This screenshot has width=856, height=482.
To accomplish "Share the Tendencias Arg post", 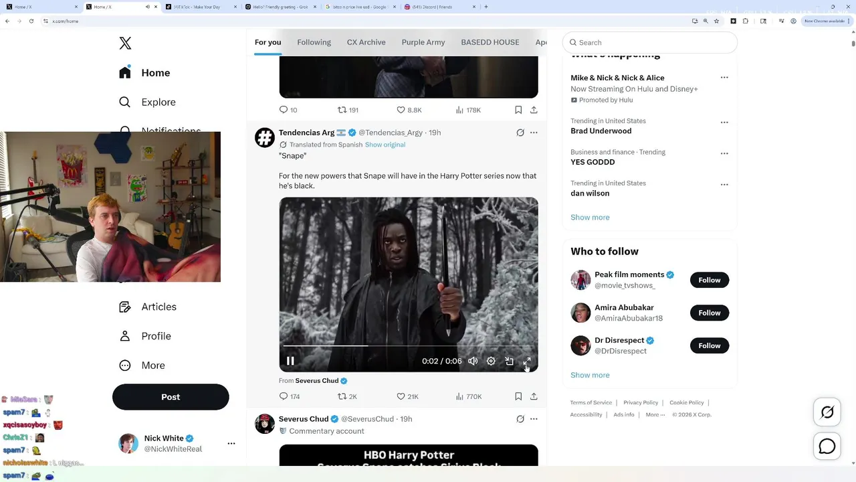I will pyautogui.click(x=534, y=396).
